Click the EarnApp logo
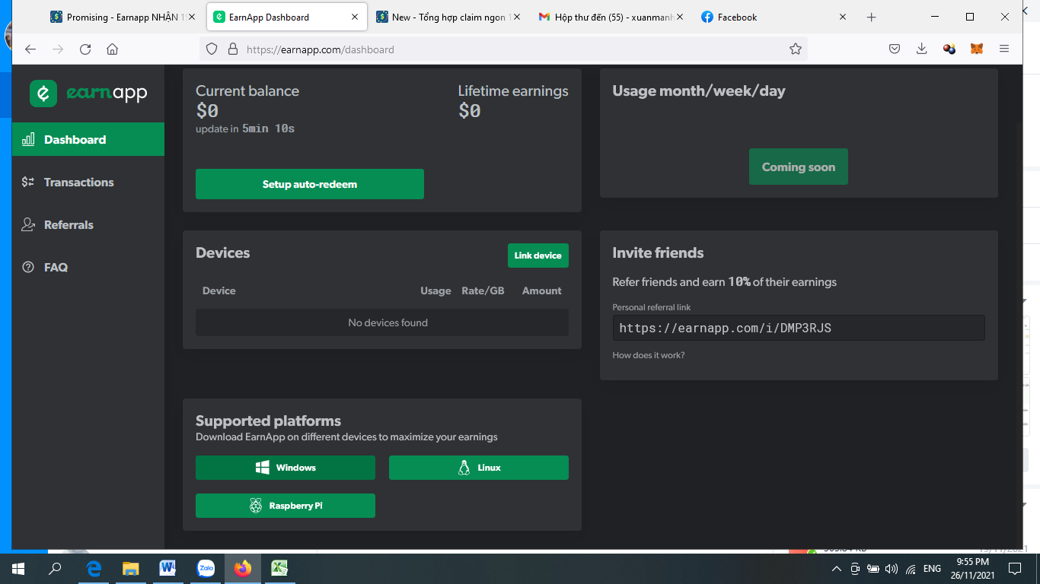The height and width of the screenshot is (584, 1040). pos(88,94)
